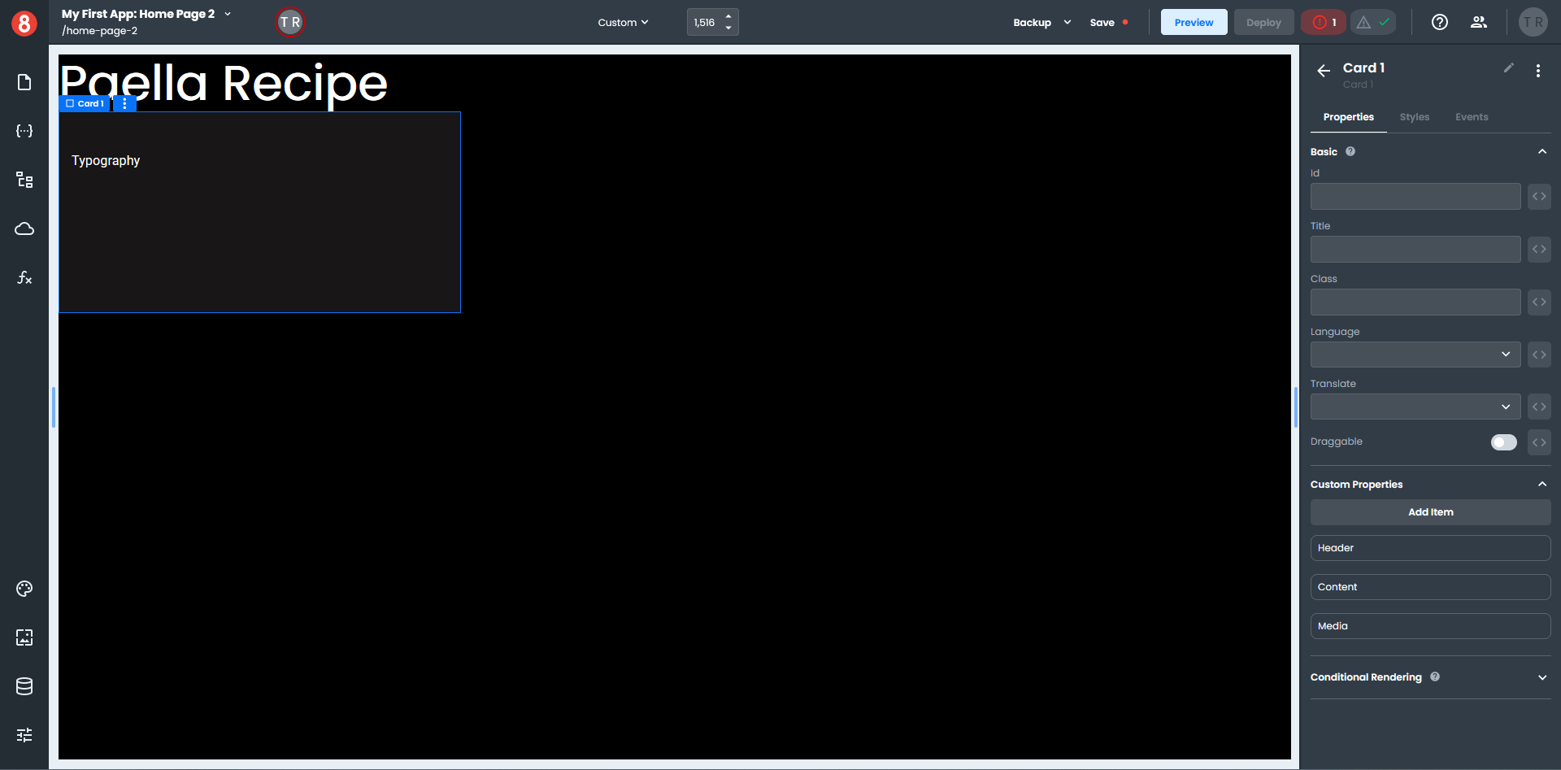This screenshot has width=1561, height=770.
Task: Toggle code binding for the Title field
Action: [1539, 250]
